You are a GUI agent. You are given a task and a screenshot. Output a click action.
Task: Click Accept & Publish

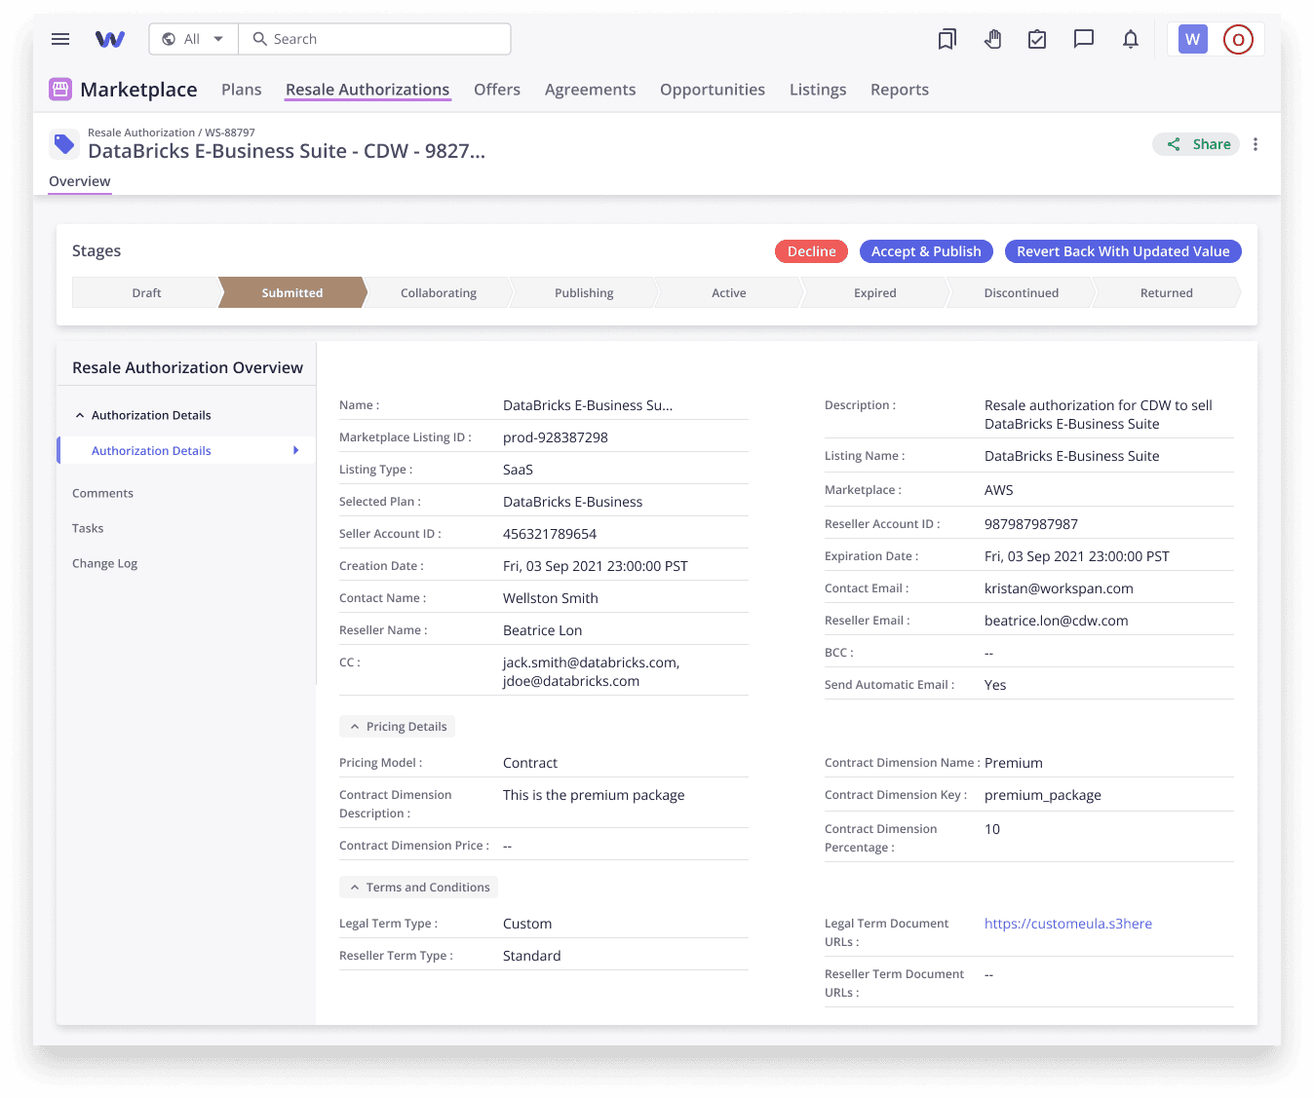point(926,251)
